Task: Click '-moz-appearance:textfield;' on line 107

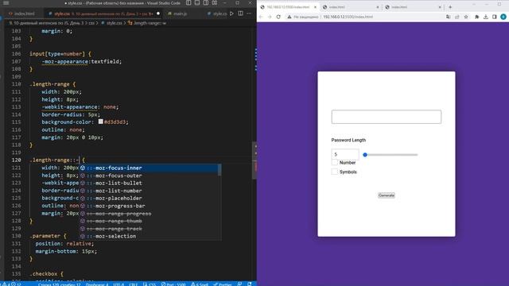Action: pos(81,61)
